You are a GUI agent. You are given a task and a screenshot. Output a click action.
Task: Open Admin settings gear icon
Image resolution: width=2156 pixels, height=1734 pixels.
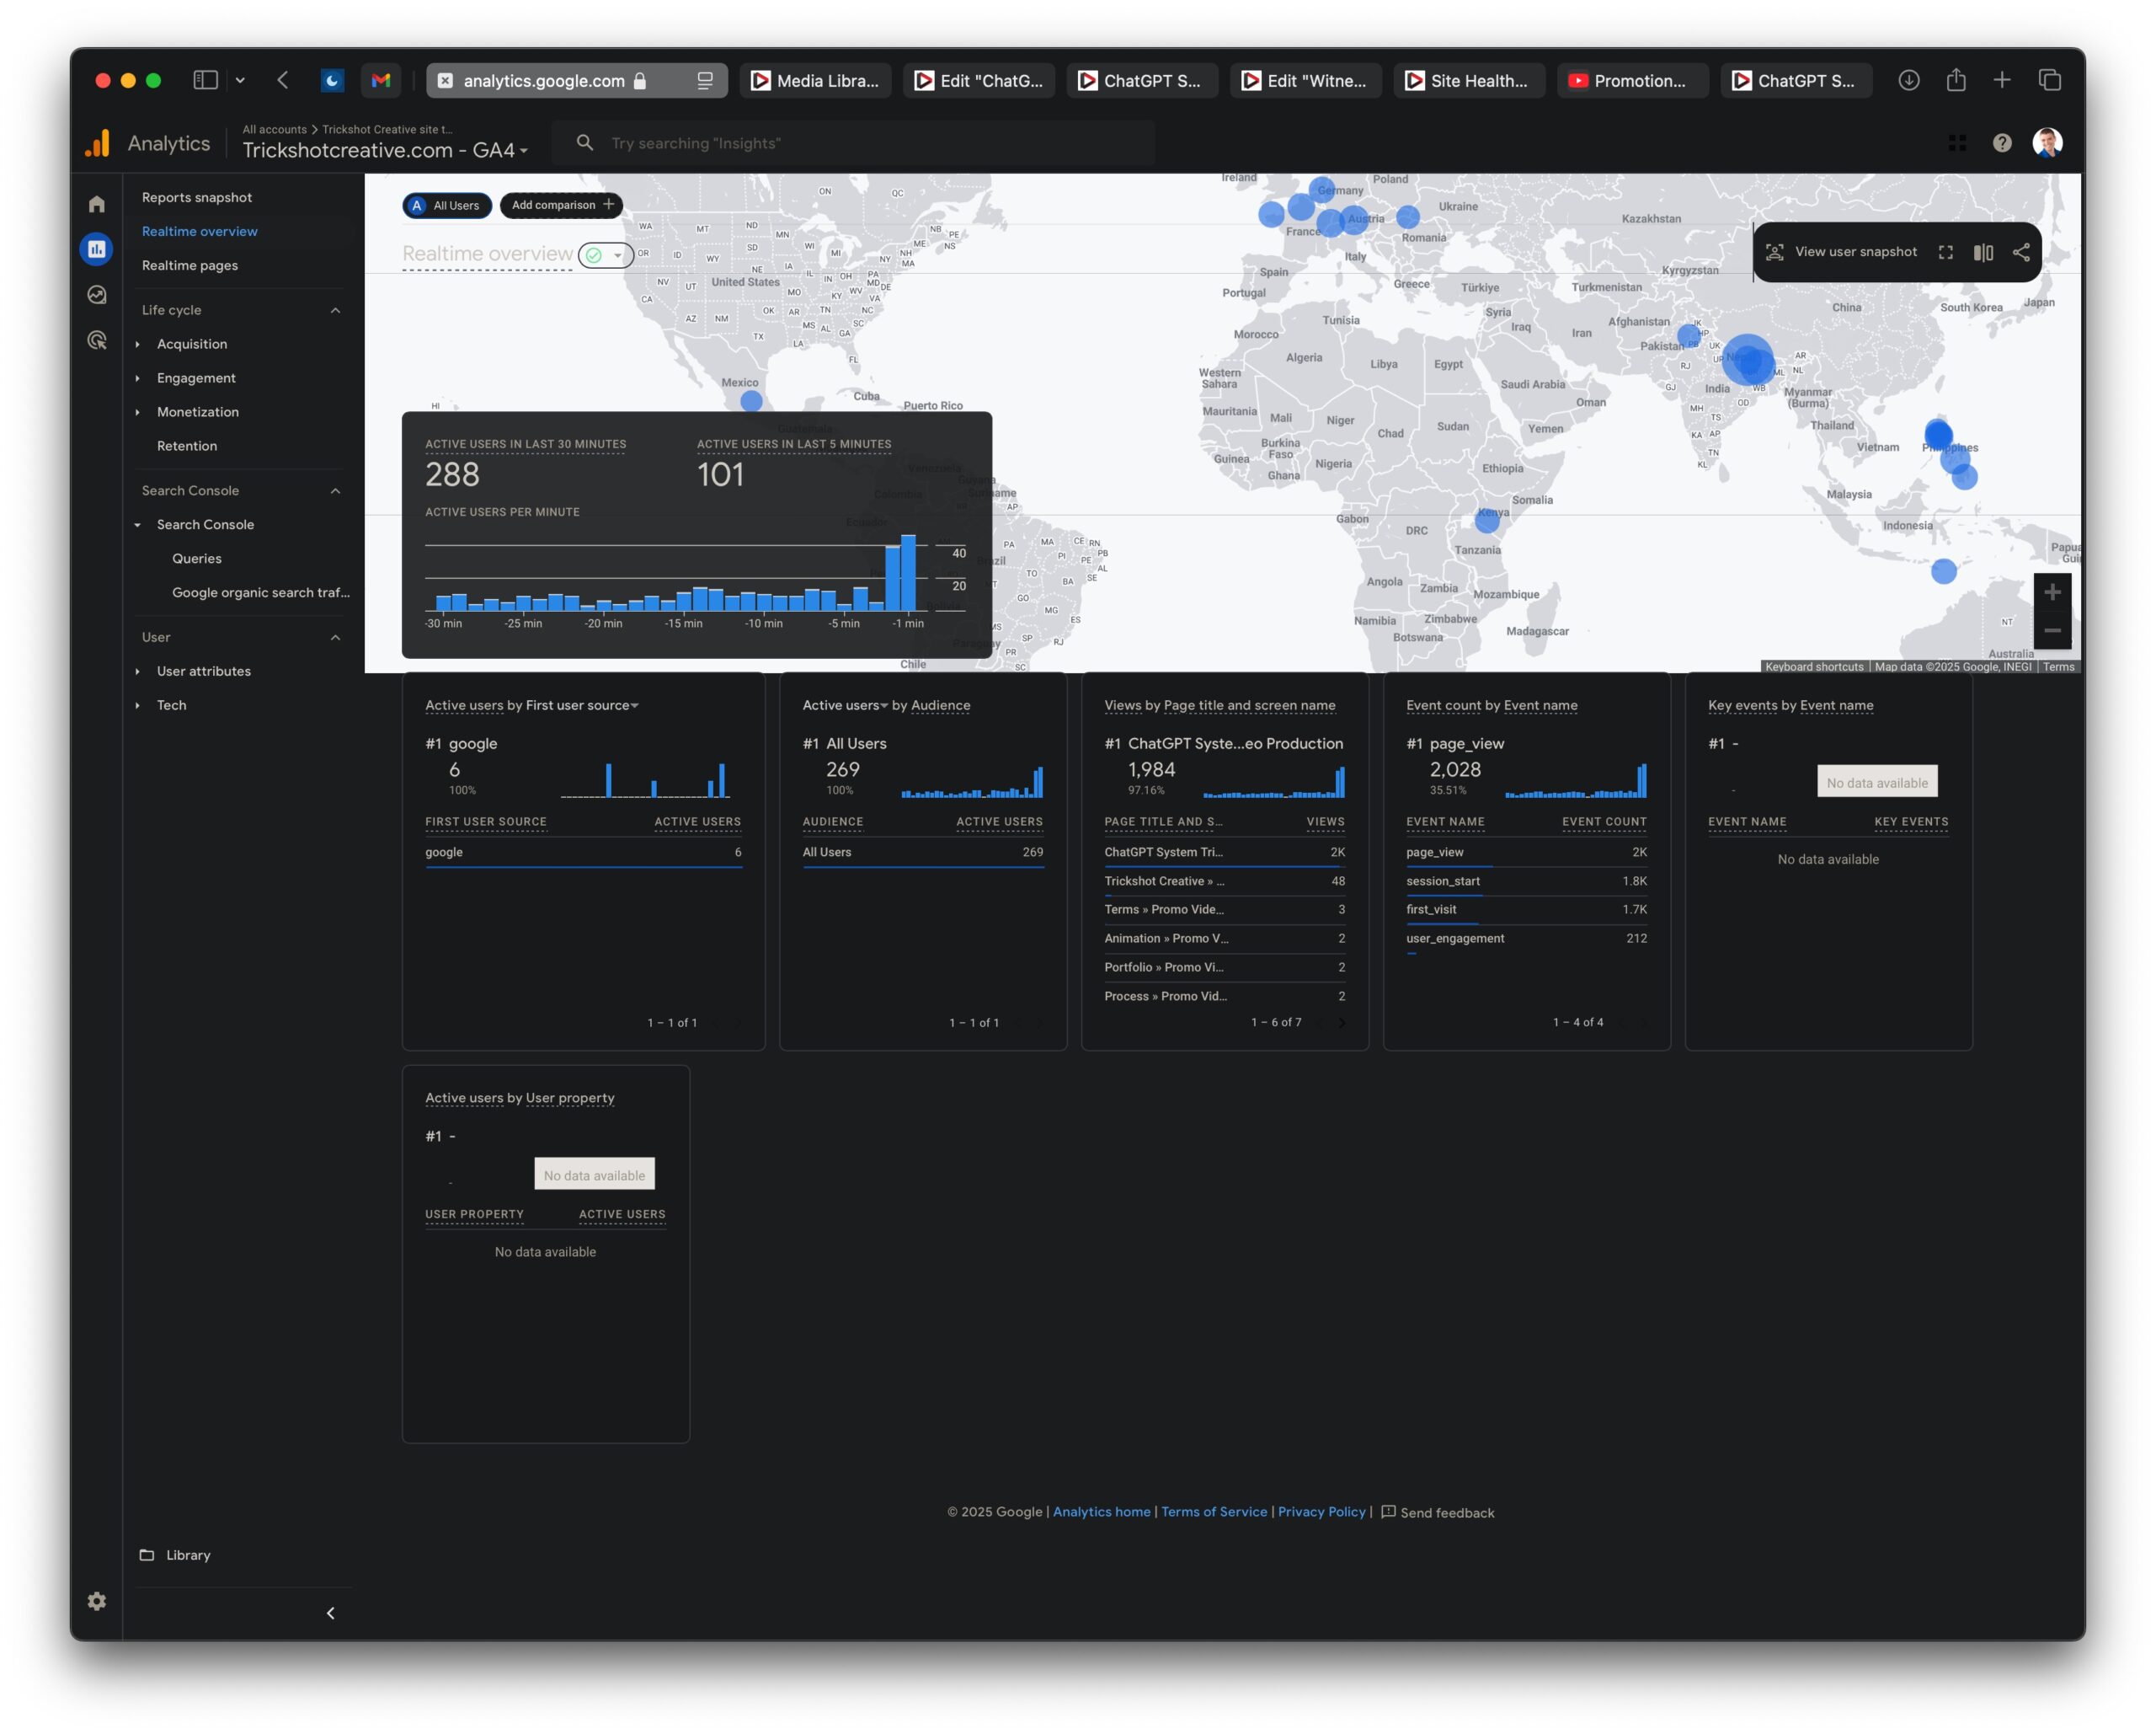click(97, 1601)
